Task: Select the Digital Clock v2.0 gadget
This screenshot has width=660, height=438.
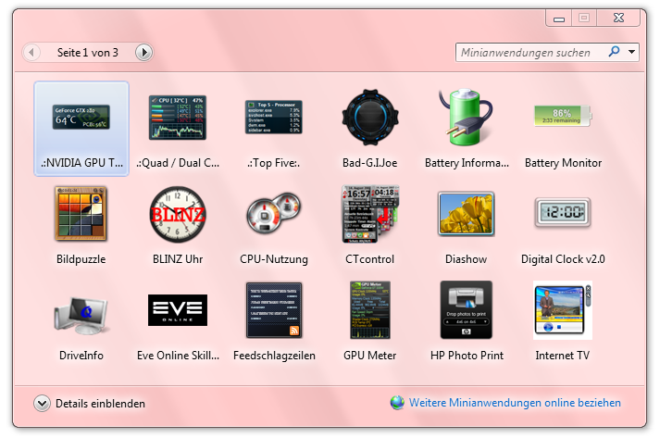Action: (x=563, y=214)
